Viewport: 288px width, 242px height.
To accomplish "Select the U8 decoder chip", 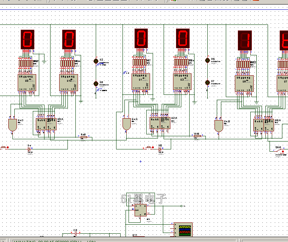I will coord(28,82).
